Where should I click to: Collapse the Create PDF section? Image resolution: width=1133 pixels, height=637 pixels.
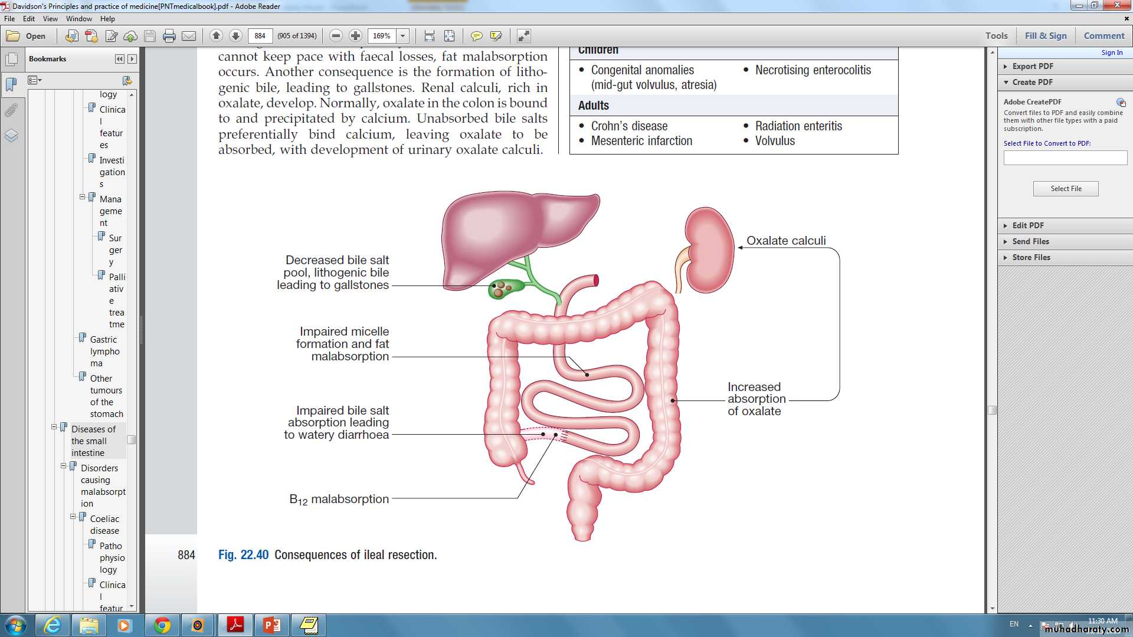tap(1032, 82)
